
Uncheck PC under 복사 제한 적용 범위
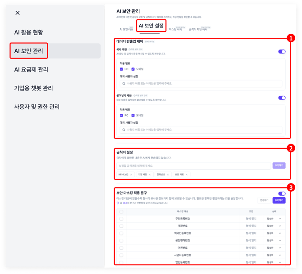tap(121, 69)
